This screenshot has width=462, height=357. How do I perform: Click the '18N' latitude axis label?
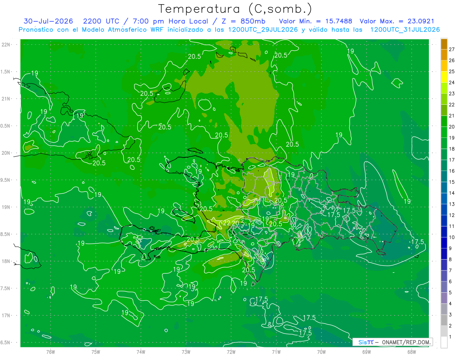6,261
